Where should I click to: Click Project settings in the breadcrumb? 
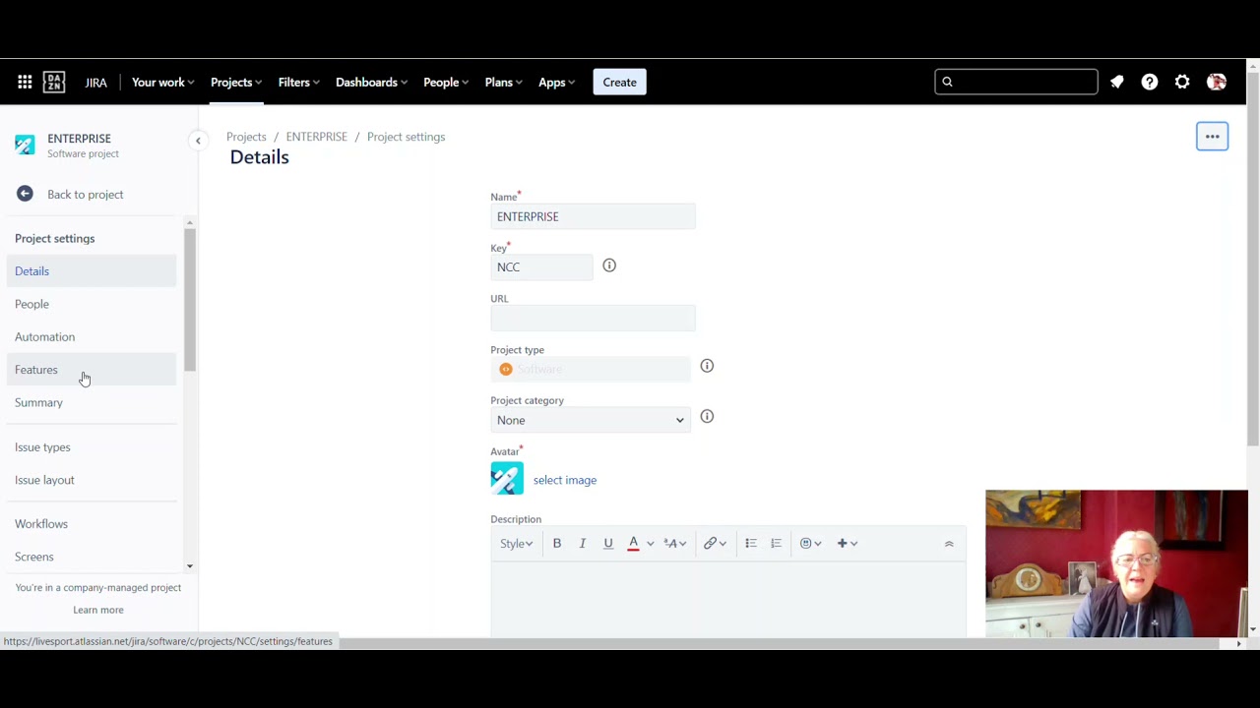pos(407,137)
